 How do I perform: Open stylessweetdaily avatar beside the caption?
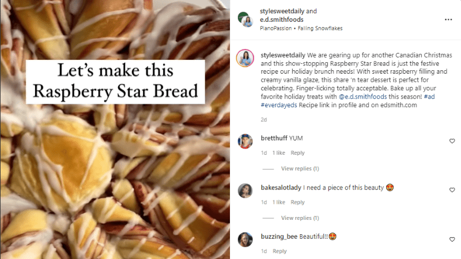coord(245,58)
